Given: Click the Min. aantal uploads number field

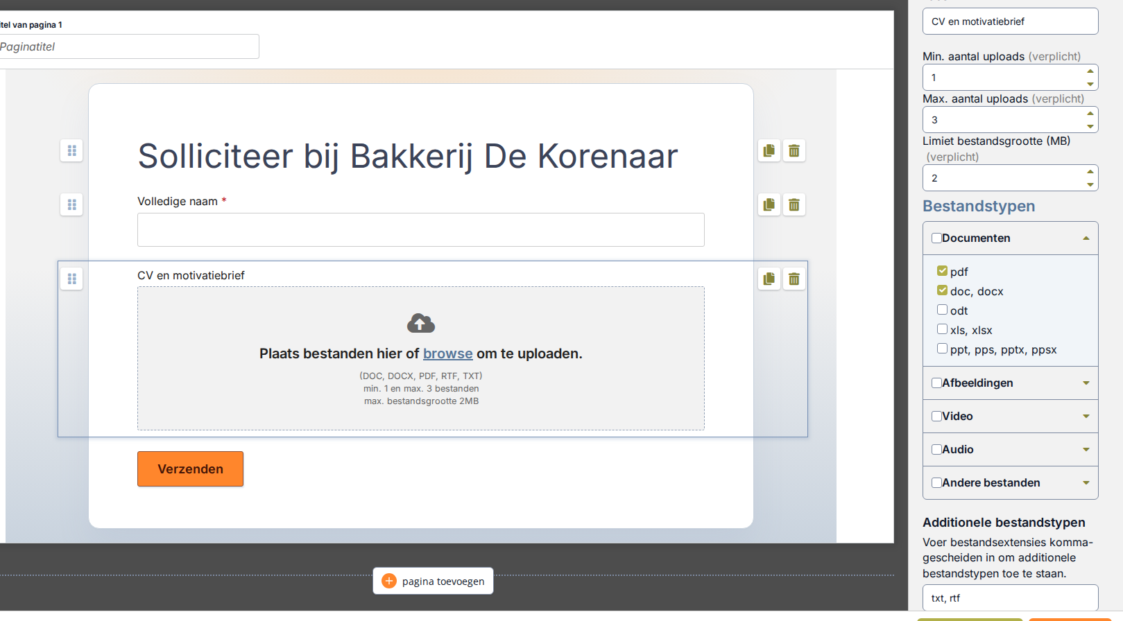Looking at the screenshot, I should [1010, 77].
